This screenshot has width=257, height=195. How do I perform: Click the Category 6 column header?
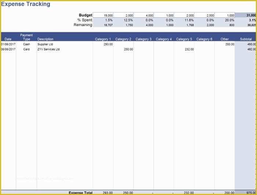pyautogui.click(x=204, y=39)
